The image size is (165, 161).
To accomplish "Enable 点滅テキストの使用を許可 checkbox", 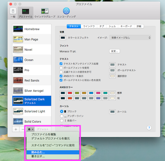I will point(61,72).
